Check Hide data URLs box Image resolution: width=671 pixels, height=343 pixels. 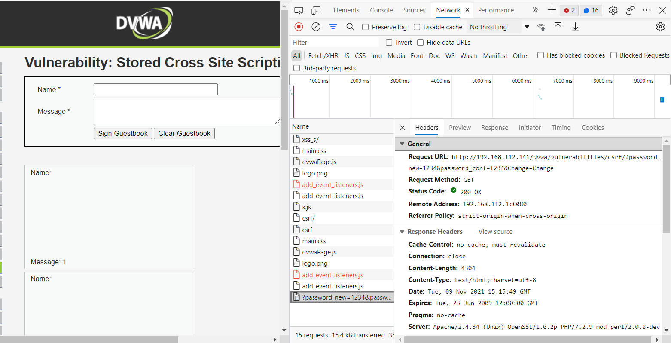[420, 43]
